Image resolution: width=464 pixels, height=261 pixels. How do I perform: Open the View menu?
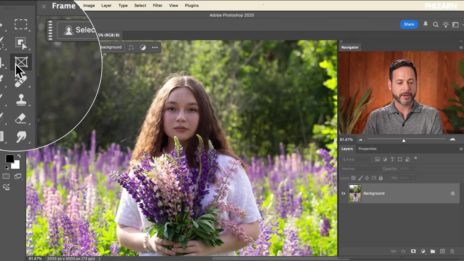tap(174, 5)
